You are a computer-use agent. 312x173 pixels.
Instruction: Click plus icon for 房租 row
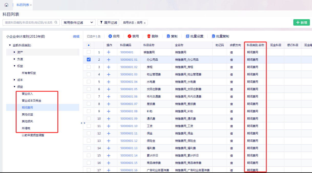(x=109, y=67)
